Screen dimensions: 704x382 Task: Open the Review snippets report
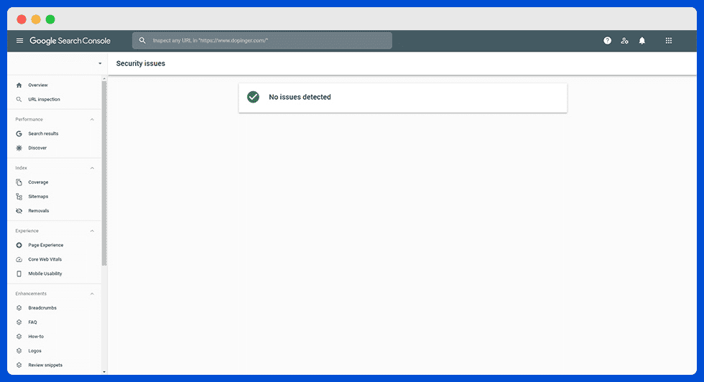[x=45, y=365]
